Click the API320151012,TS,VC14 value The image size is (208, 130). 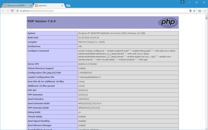coord(90,103)
